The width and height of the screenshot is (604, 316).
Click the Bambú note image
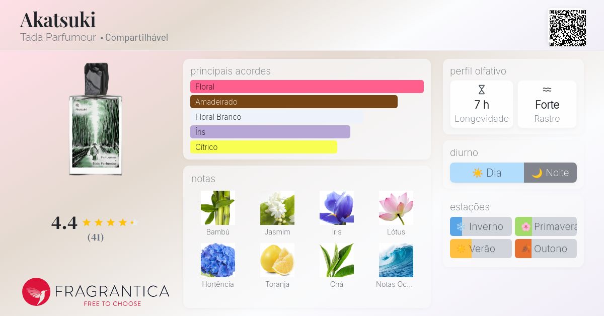tap(218, 208)
